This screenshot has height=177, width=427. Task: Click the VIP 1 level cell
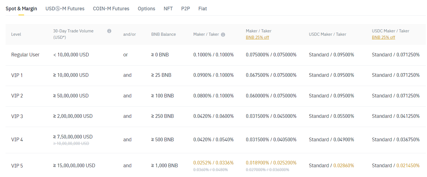point(17,75)
